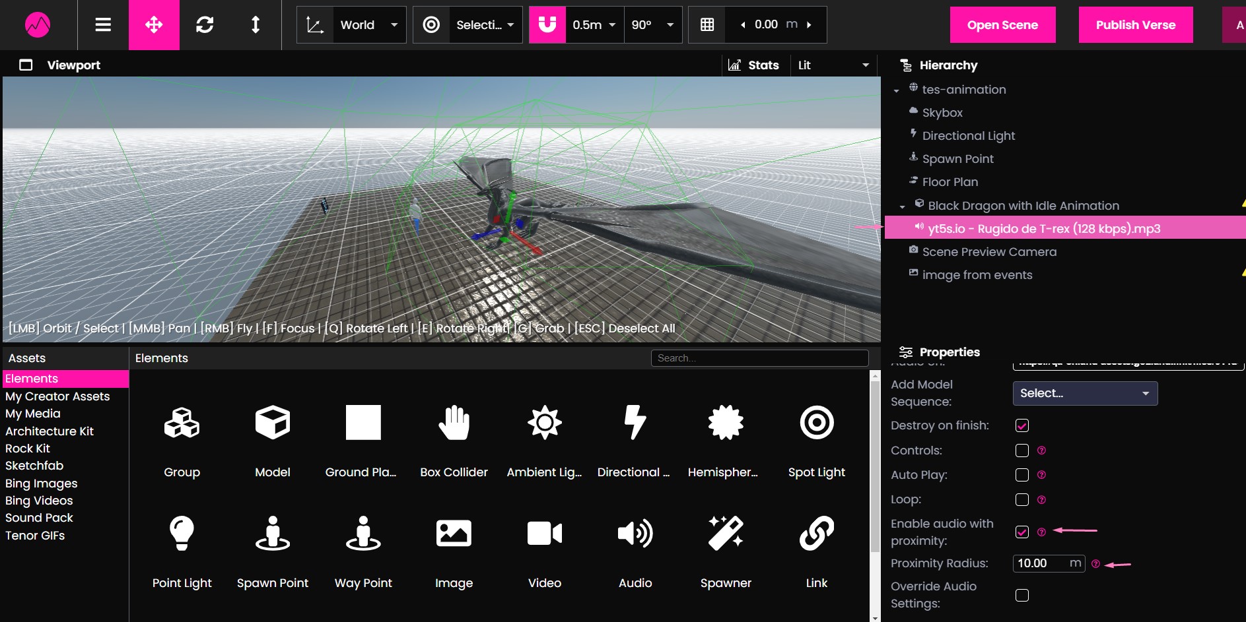Enable the Auto Play checkbox
1246x622 pixels.
point(1022,475)
